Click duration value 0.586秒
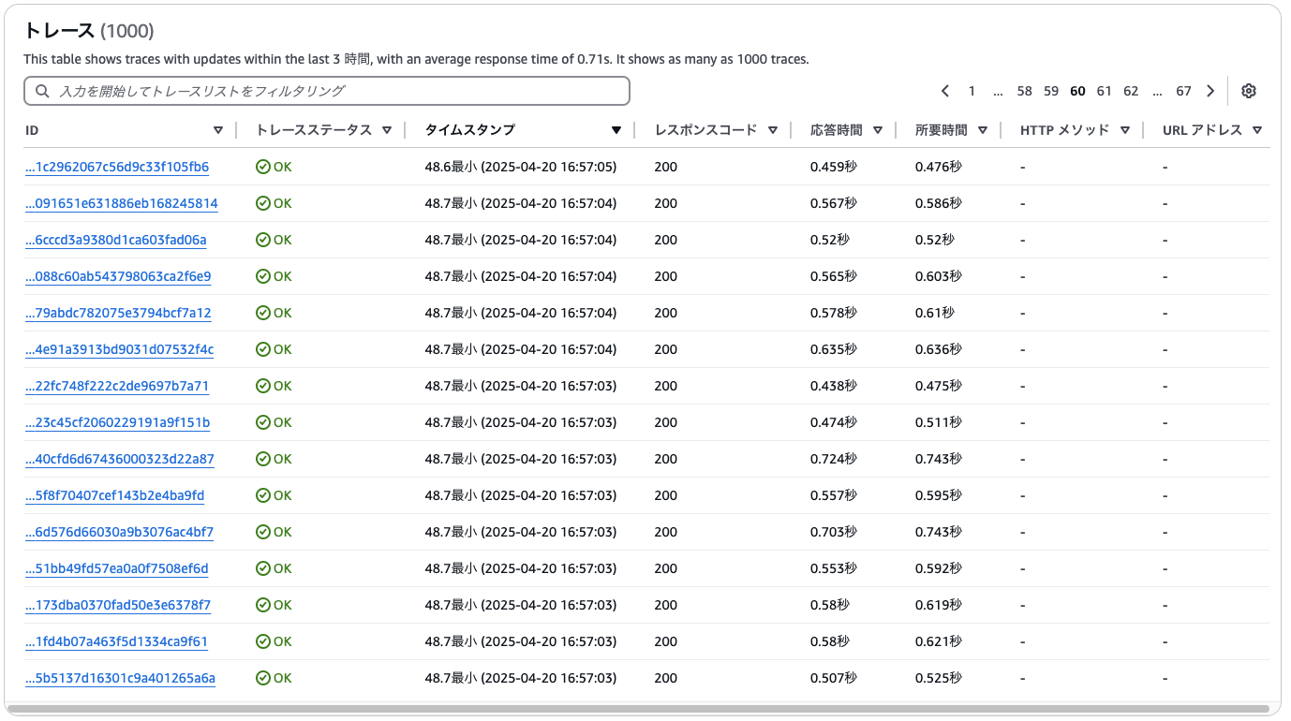1291x721 pixels. [x=939, y=203]
